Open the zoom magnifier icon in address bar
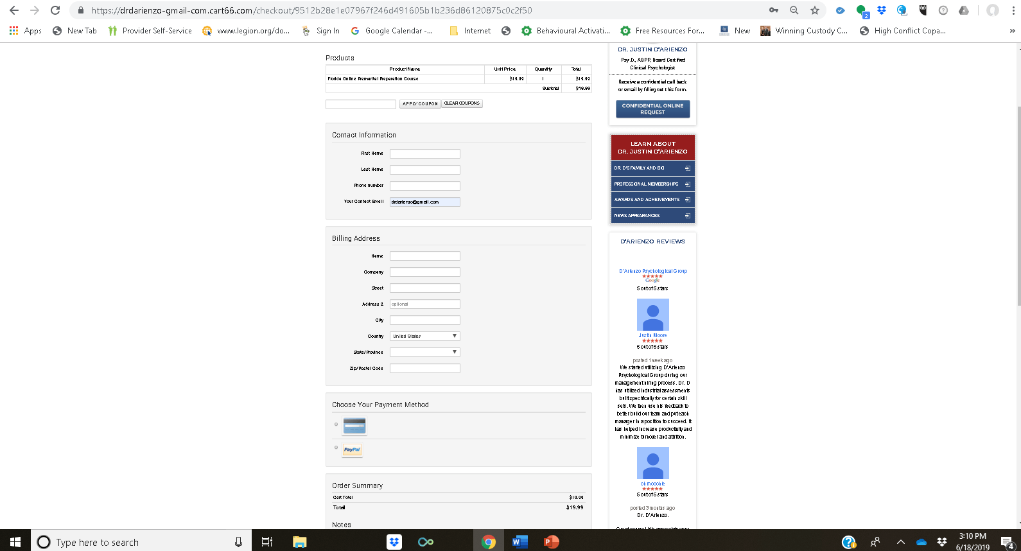Screen dimensions: 1021x551 tap(794, 10)
